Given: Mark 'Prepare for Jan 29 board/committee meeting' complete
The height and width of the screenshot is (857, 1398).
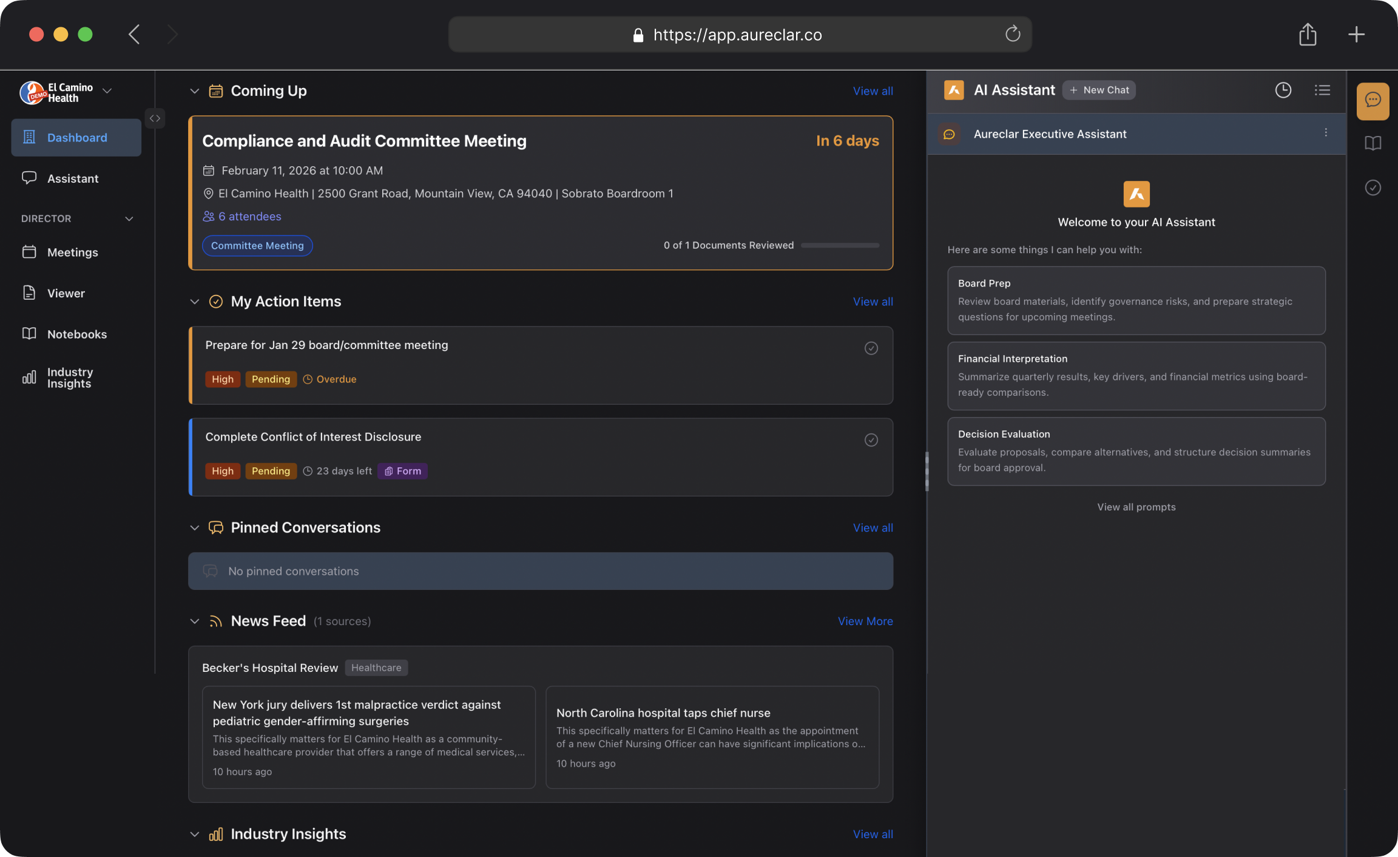Looking at the screenshot, I should 871,348.
